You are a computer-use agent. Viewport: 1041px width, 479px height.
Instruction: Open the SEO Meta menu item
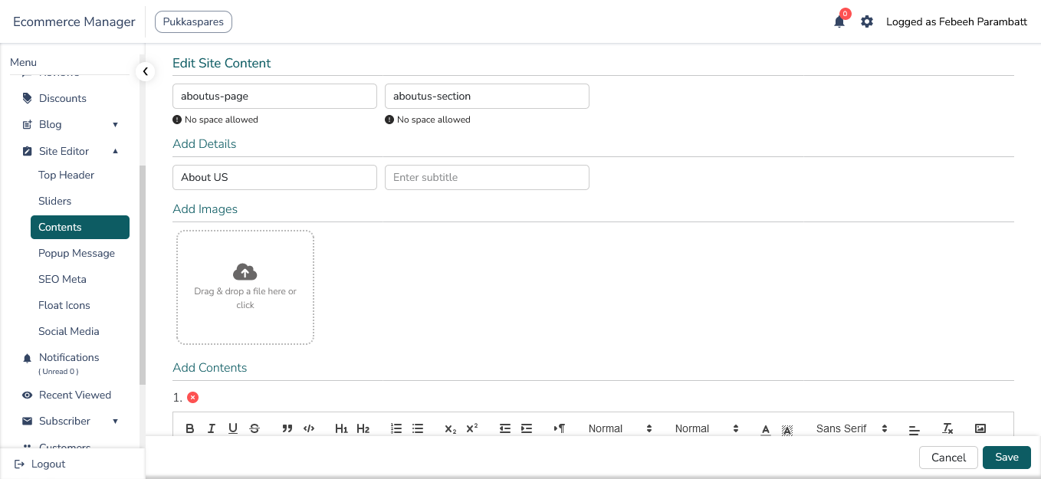(x=62, y=279)
